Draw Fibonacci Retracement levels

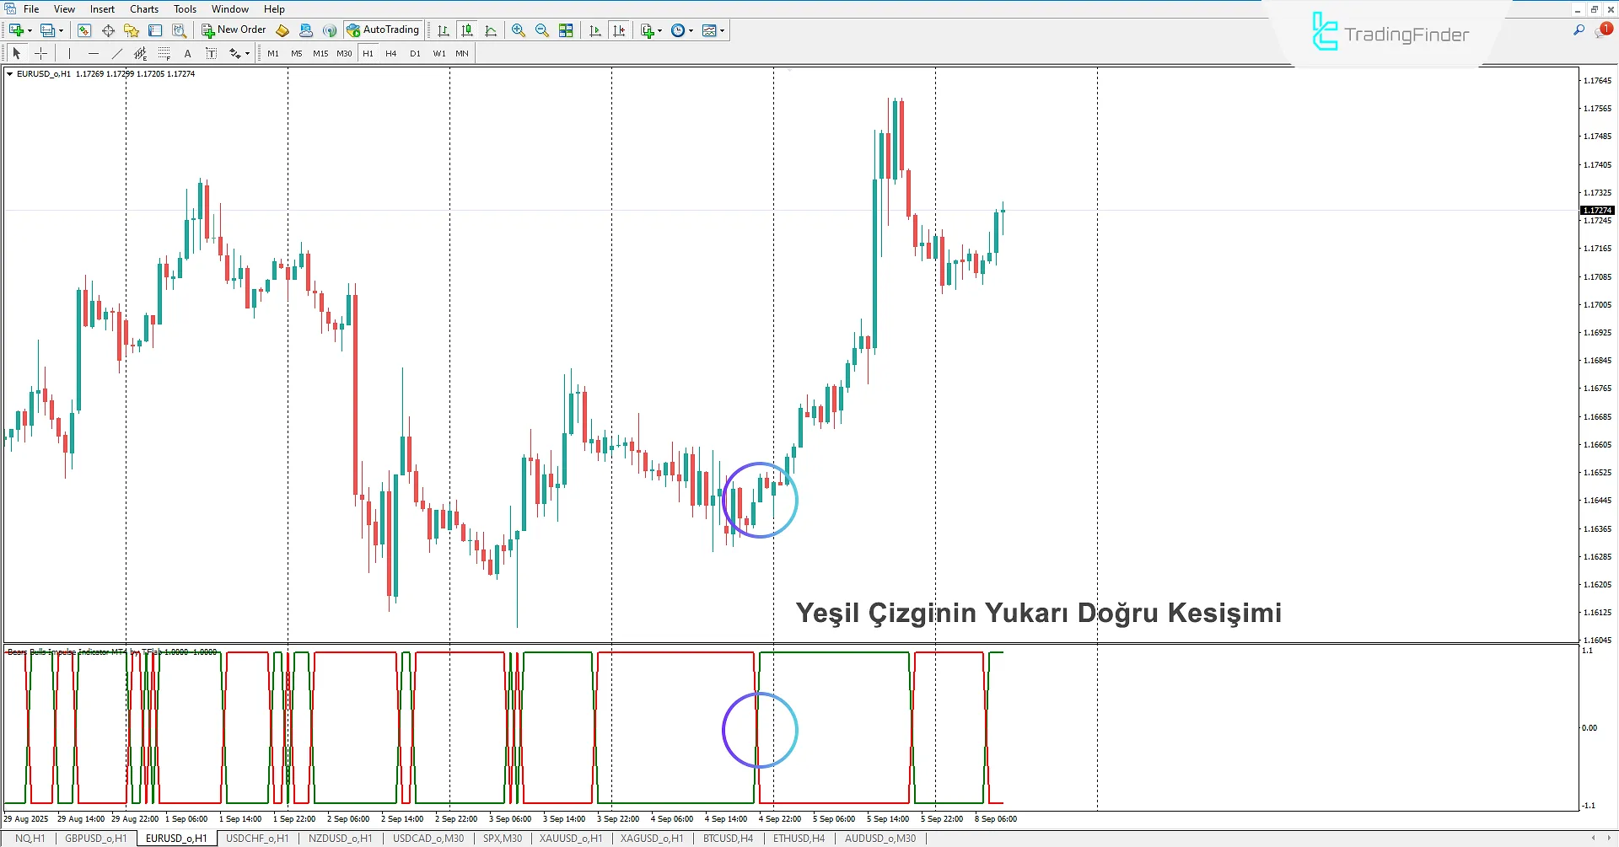click(164, 53)
